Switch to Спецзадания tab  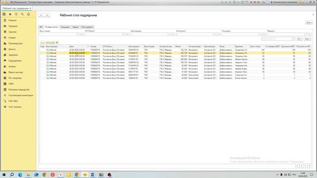click(87, 27)
